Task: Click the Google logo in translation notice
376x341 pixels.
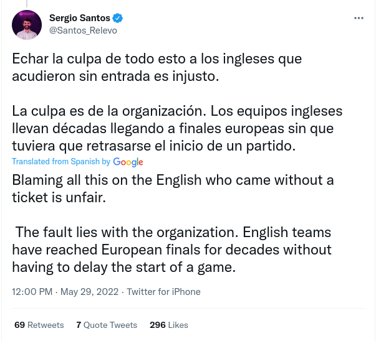Action: tap(128, 162)
